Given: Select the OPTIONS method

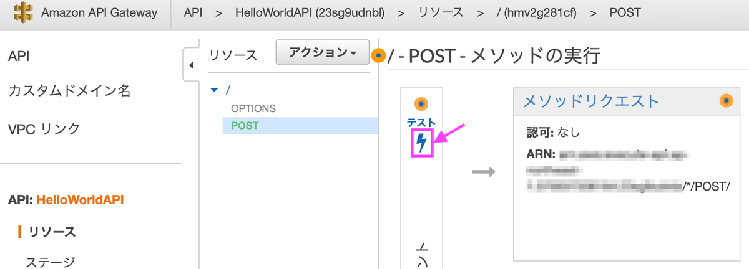Looking at the screenshot, I should (x=253, y=108).
